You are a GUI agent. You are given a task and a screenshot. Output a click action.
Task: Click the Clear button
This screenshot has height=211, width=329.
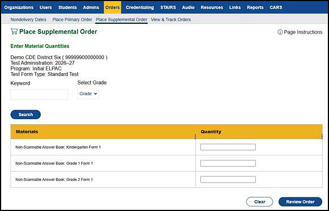(x=260, y=202)
